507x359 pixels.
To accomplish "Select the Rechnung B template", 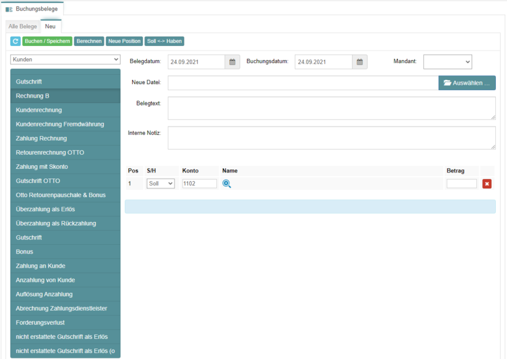I will (x=65, y=96).
